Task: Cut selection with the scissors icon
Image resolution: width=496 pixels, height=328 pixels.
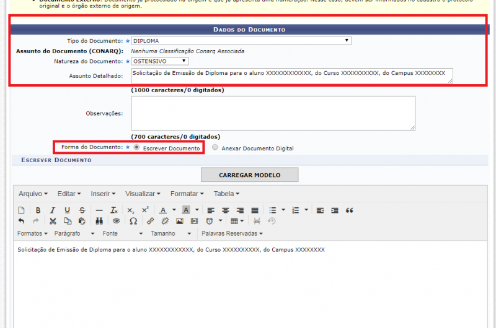Action: coord(53,221)
